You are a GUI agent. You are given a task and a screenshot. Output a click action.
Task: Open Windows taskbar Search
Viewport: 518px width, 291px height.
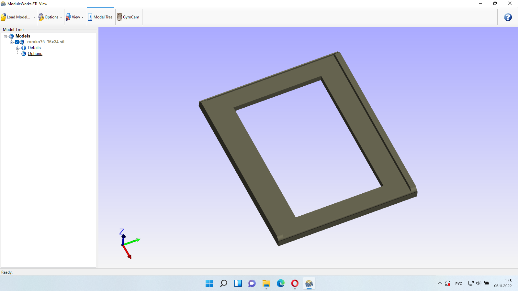[224, 284]
